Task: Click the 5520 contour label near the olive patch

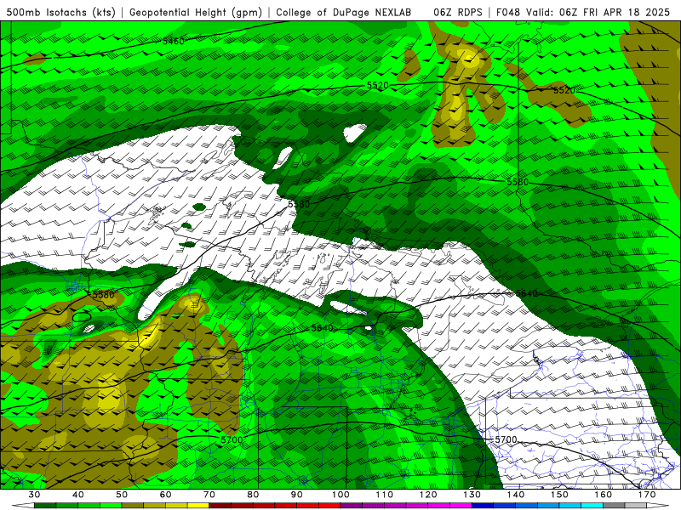Action: 564,90
